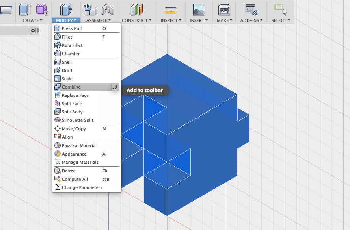
Task: Click the Insert image icon
Action: coord(199,9)
